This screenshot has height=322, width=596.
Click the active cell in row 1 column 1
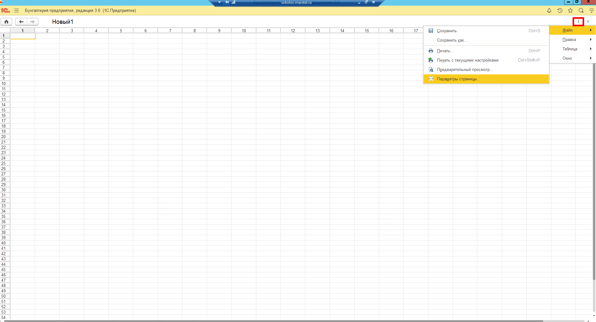pyautogui.click(x=23, y=36)
